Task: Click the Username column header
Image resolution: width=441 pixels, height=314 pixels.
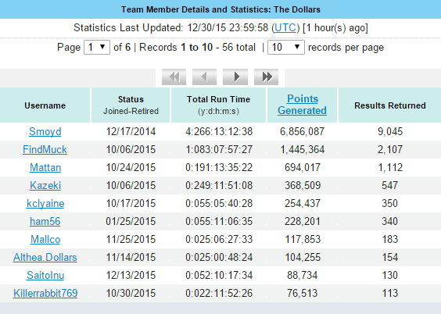Action: [45, 105]
